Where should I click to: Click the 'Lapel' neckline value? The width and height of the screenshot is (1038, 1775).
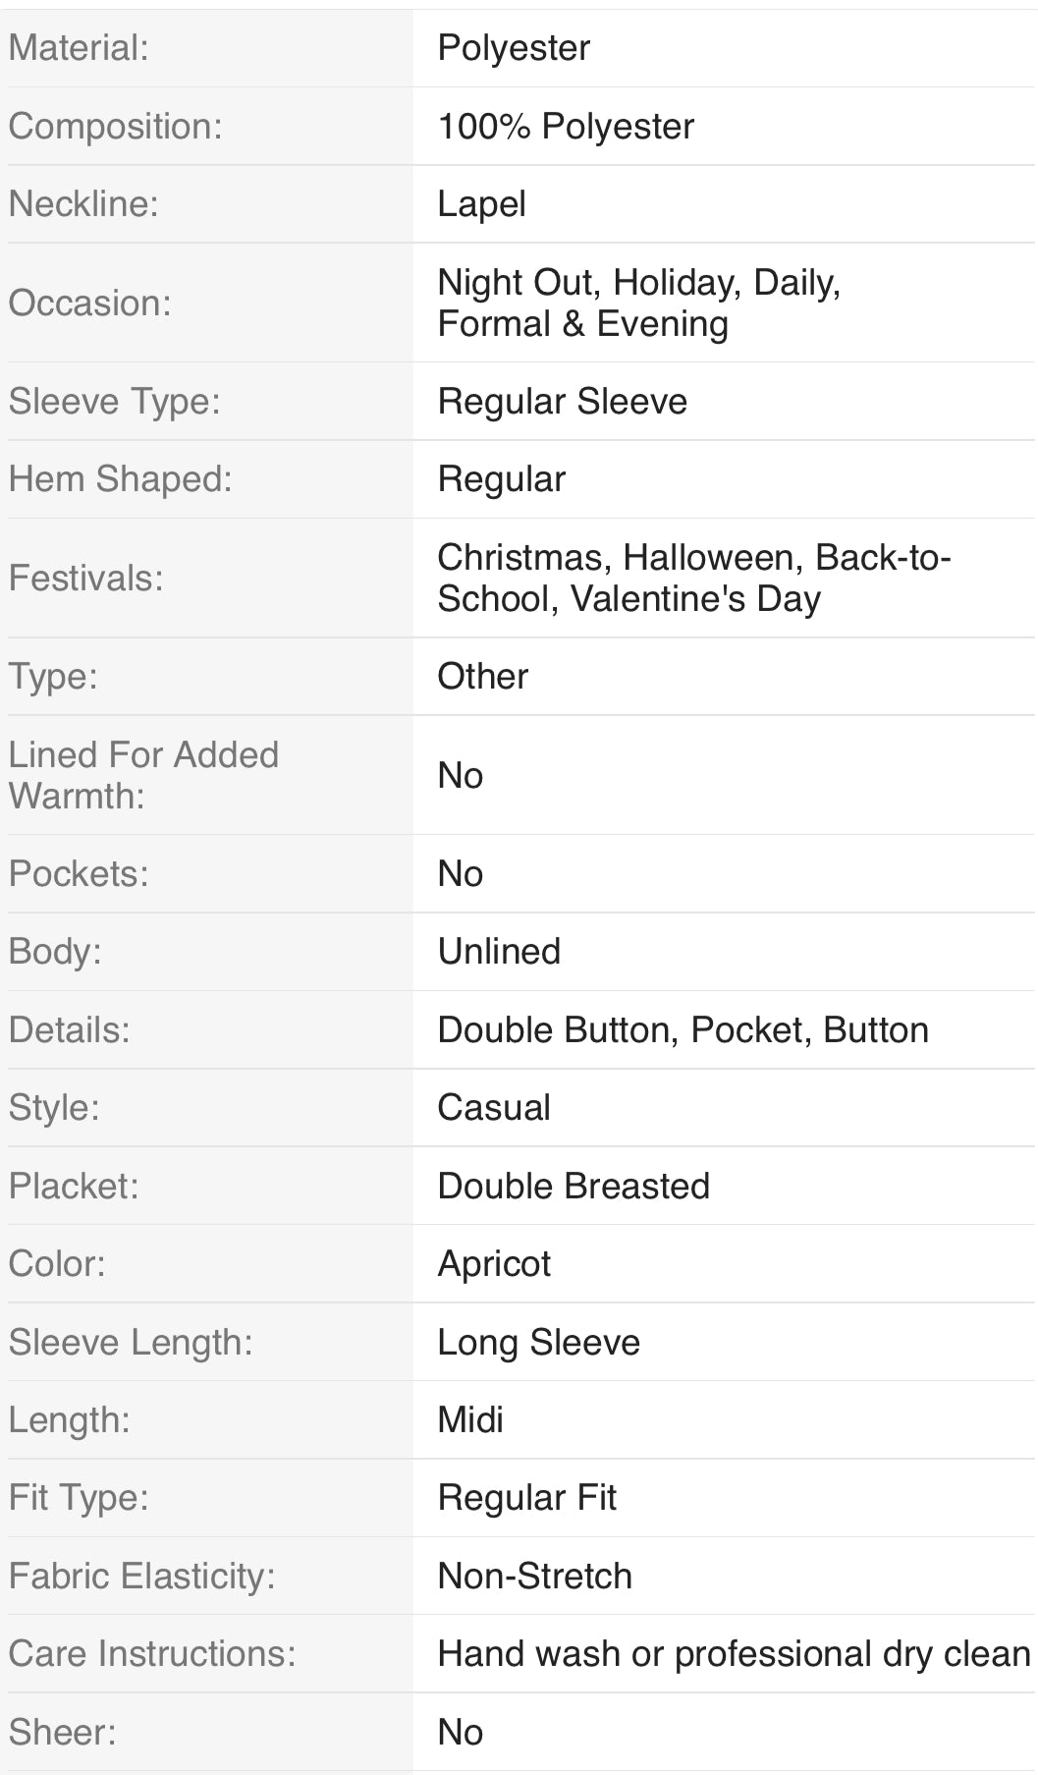(481, 204)
